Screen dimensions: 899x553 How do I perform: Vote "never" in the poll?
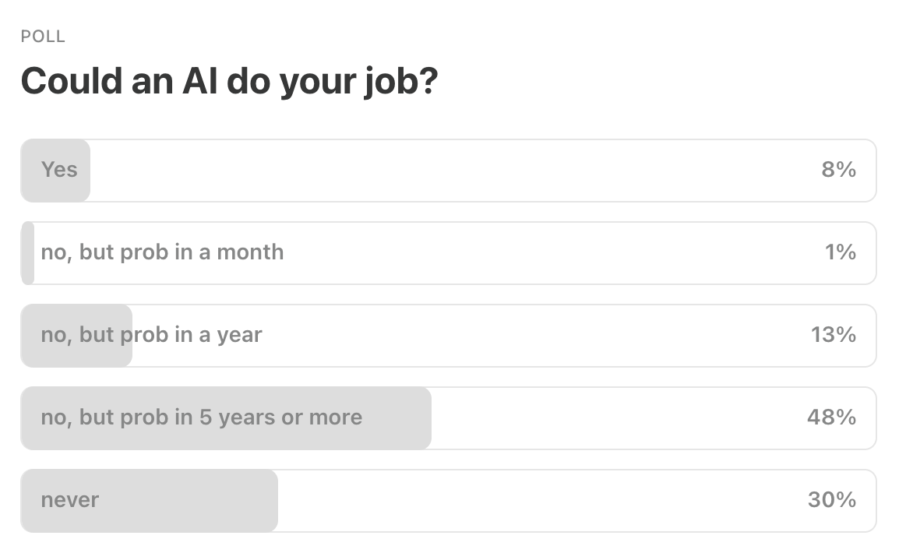(x=69, y=500)
